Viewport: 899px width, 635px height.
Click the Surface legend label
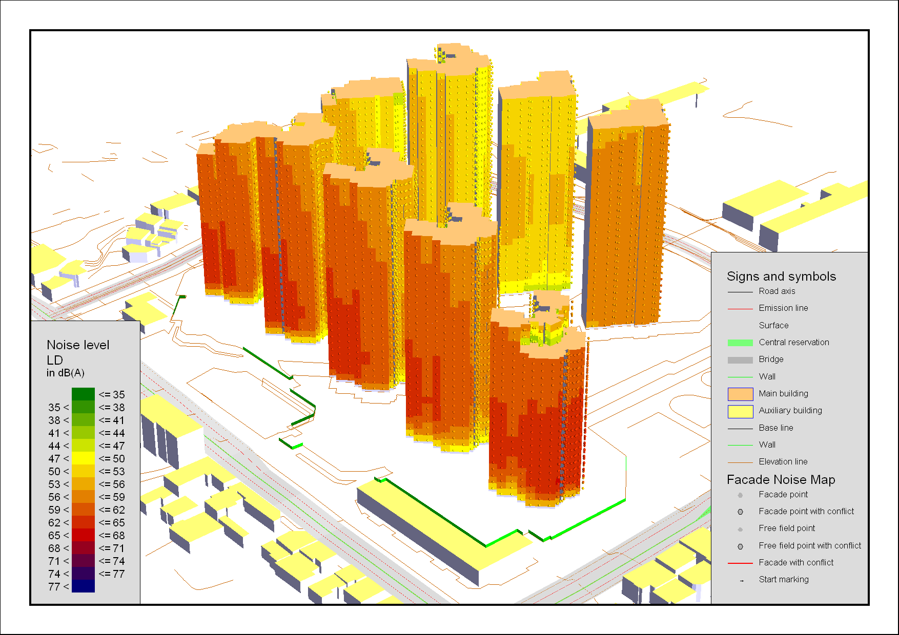773,325
